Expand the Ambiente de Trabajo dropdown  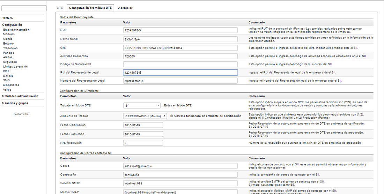[145, 116]
